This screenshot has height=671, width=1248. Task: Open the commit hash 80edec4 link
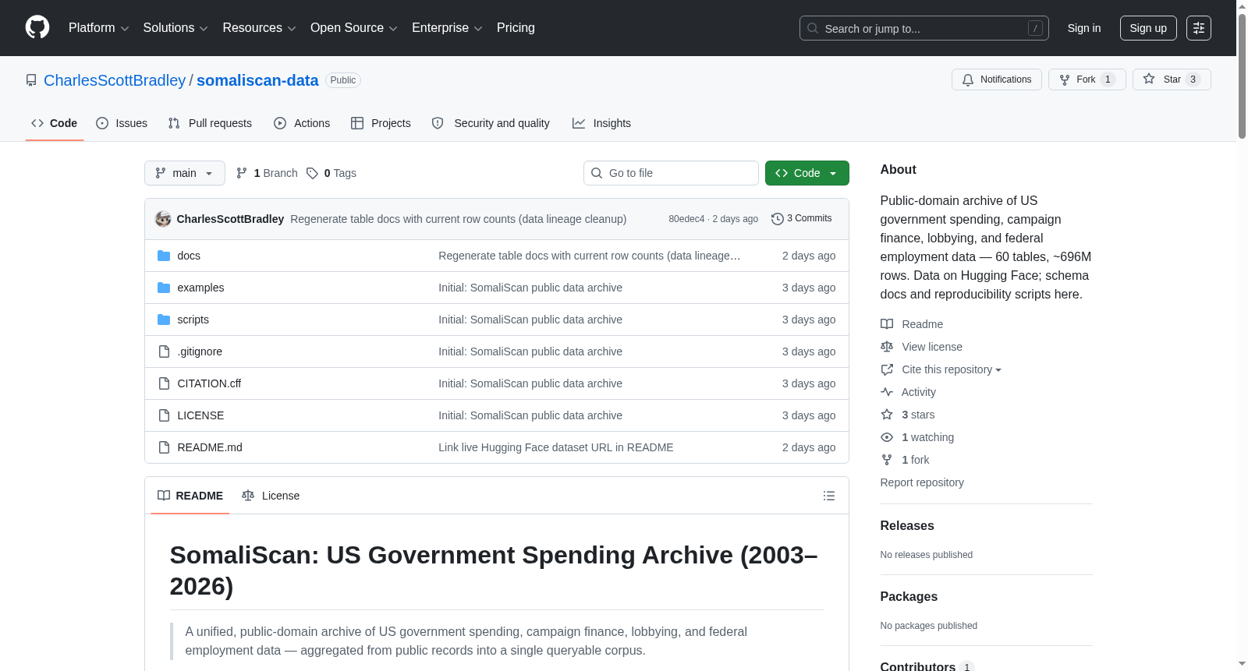pos(686,219)
